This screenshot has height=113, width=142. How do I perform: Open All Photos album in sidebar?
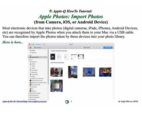tap(34, 62)
